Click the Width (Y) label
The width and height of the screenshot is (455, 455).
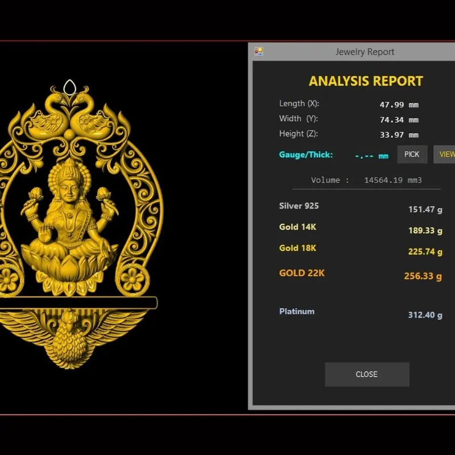299,119
